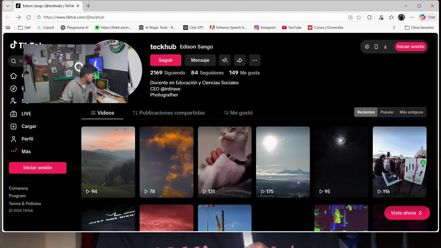The width and height of the screenshot is (441, 248).
Task: Open the YouTube bookmark
Action: [291, 28]
